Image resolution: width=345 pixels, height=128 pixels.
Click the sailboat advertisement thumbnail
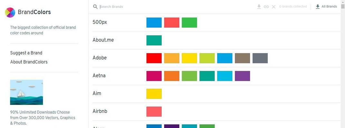pyautogui.click(x=26, y=92)
